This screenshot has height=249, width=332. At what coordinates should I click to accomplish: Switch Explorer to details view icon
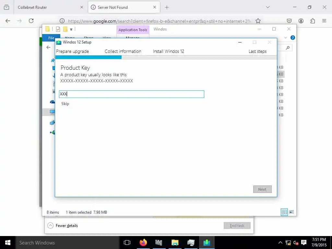pos(284,212)
